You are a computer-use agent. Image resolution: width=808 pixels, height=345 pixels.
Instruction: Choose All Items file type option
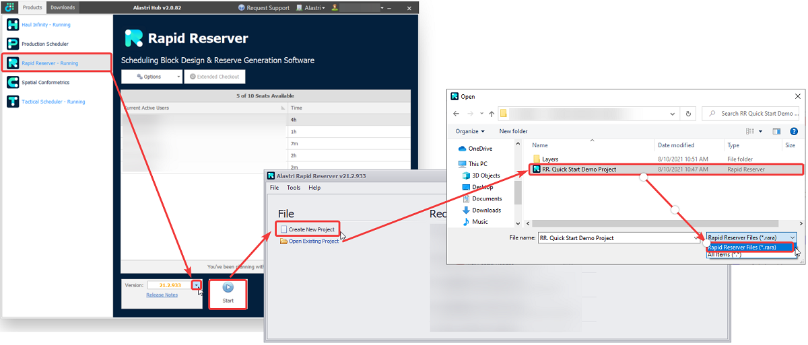pos(751,254)
